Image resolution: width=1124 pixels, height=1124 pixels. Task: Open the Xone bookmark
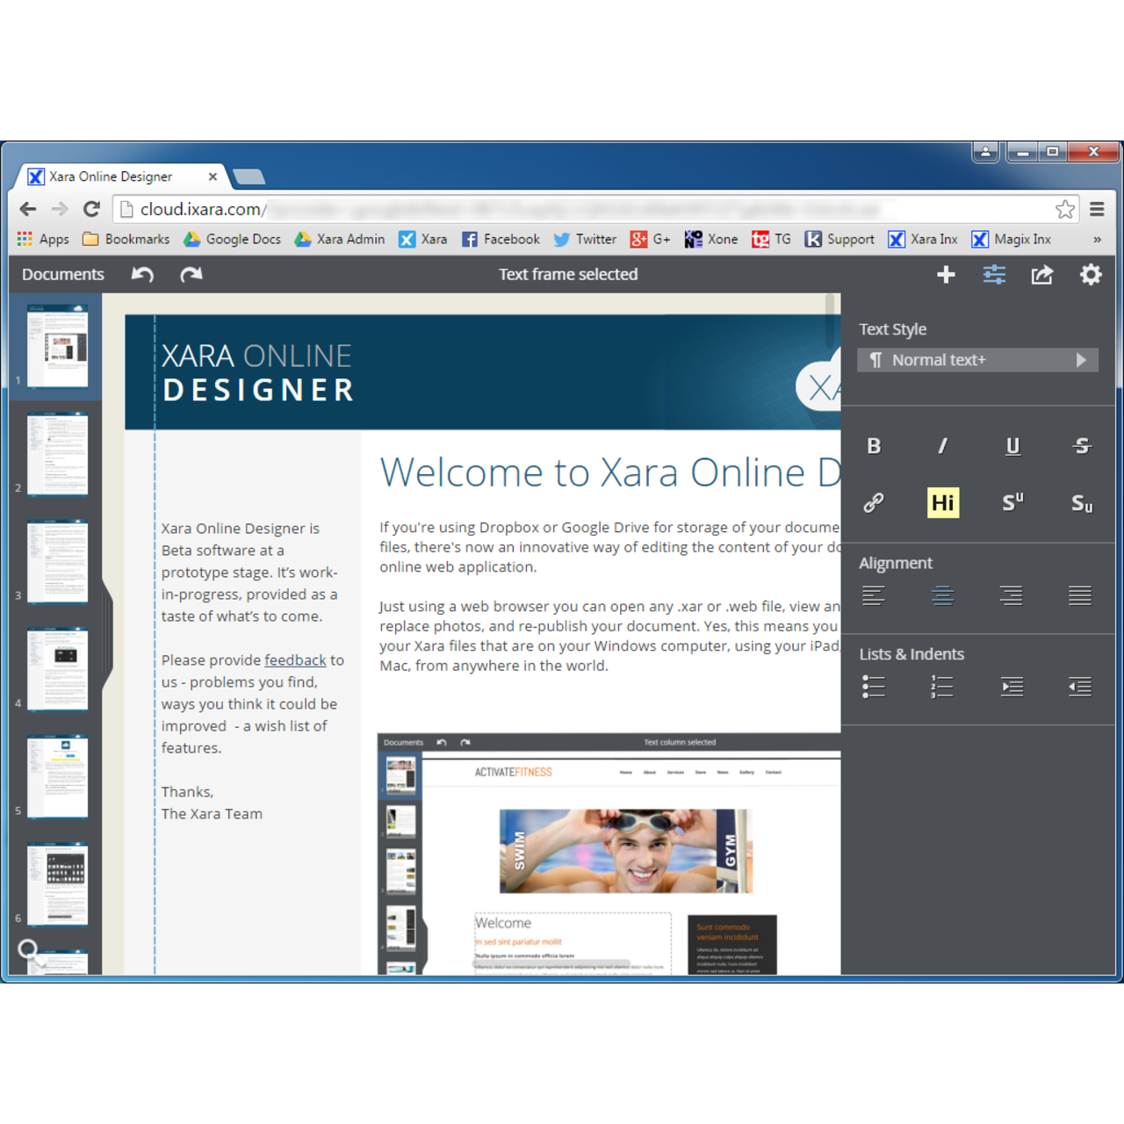tap(711, 239)
